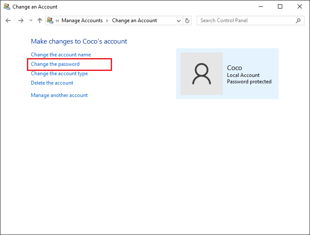
Task: Expand the address bar history dropdown
Action: click(x=179, y=21)
